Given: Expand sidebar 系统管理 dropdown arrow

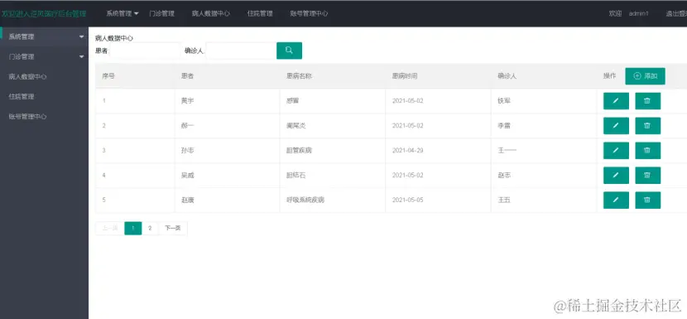Looking at the screenshot, I should pyautogui.click(x=81, y=36).
